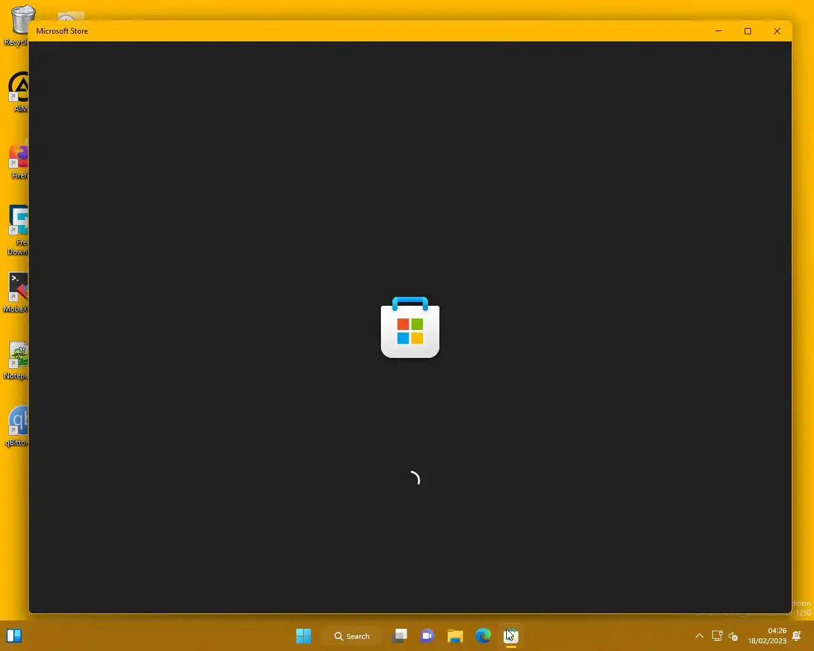Launch the Chat app from taskbar

tap(427, 636)
